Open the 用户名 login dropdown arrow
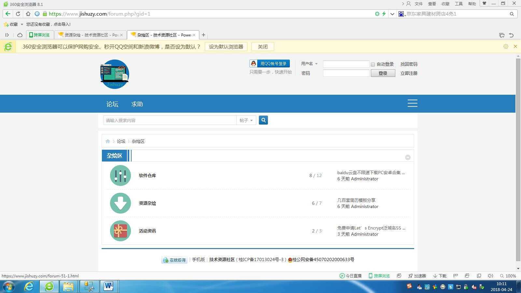521x293 pixels. pos(316,64)
